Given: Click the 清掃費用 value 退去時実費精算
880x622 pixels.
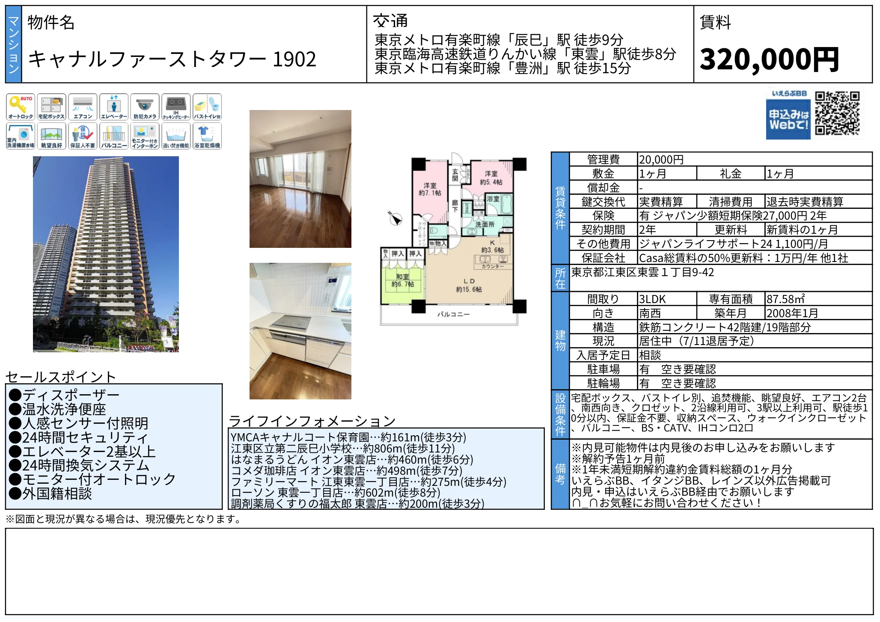Looking at the screenshot, I should [818, 202].
